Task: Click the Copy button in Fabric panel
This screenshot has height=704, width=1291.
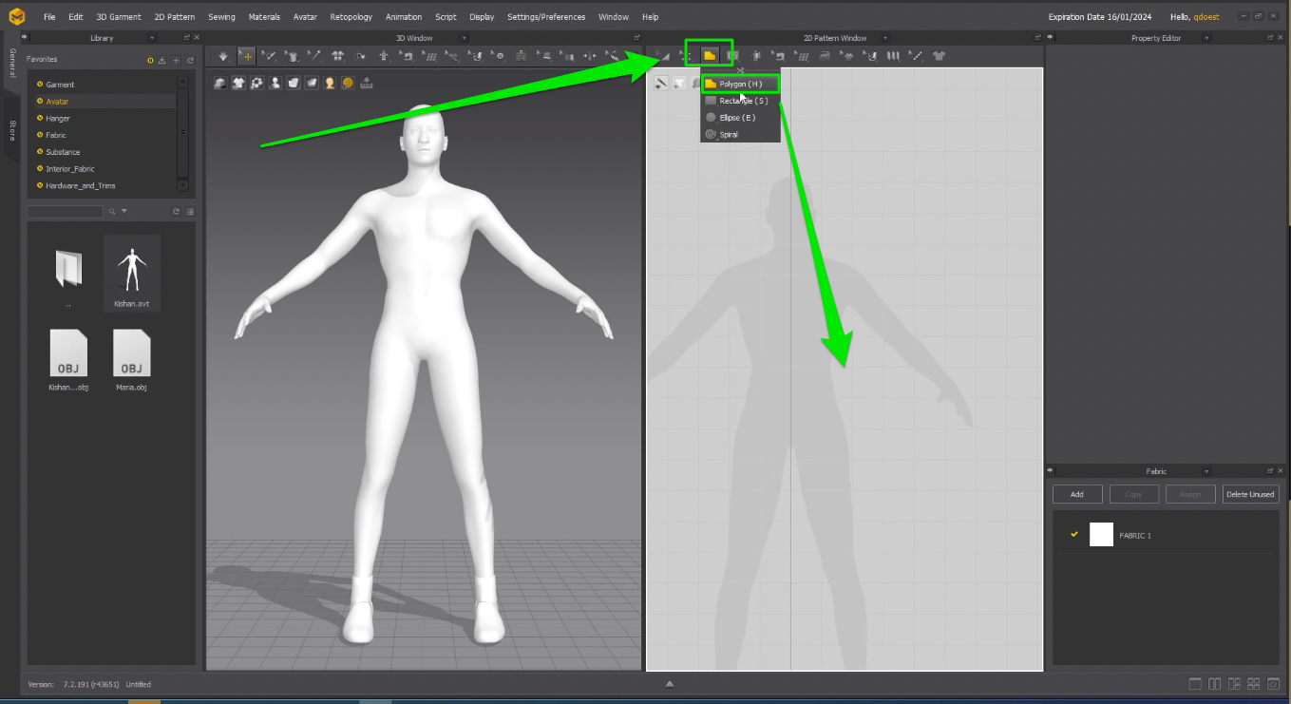Action: click(x=1133, y=494)
